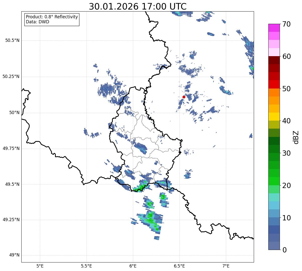The image size is (302, 271).
Task: Click the 6°E longitude tick label
Action: tap(133, 266)
